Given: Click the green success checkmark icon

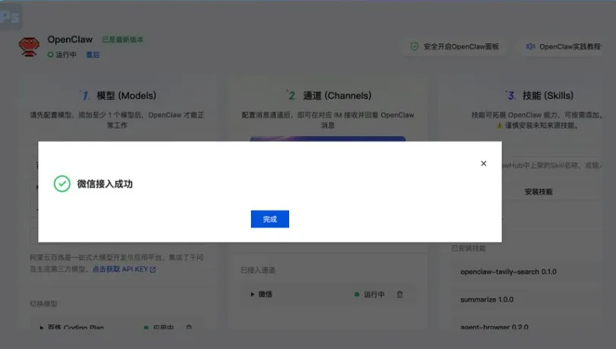Looking at the screenshot, I should pyautogui.click(x=62, y=184).
